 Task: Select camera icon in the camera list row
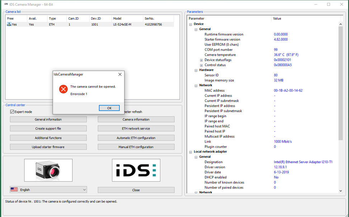(x=9, y=24)
